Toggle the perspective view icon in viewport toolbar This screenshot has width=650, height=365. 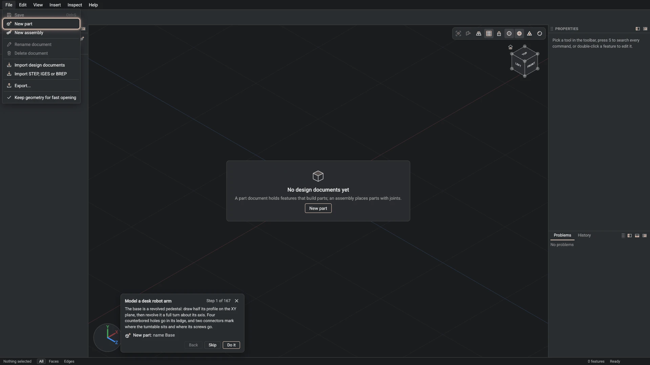[479, 33]
